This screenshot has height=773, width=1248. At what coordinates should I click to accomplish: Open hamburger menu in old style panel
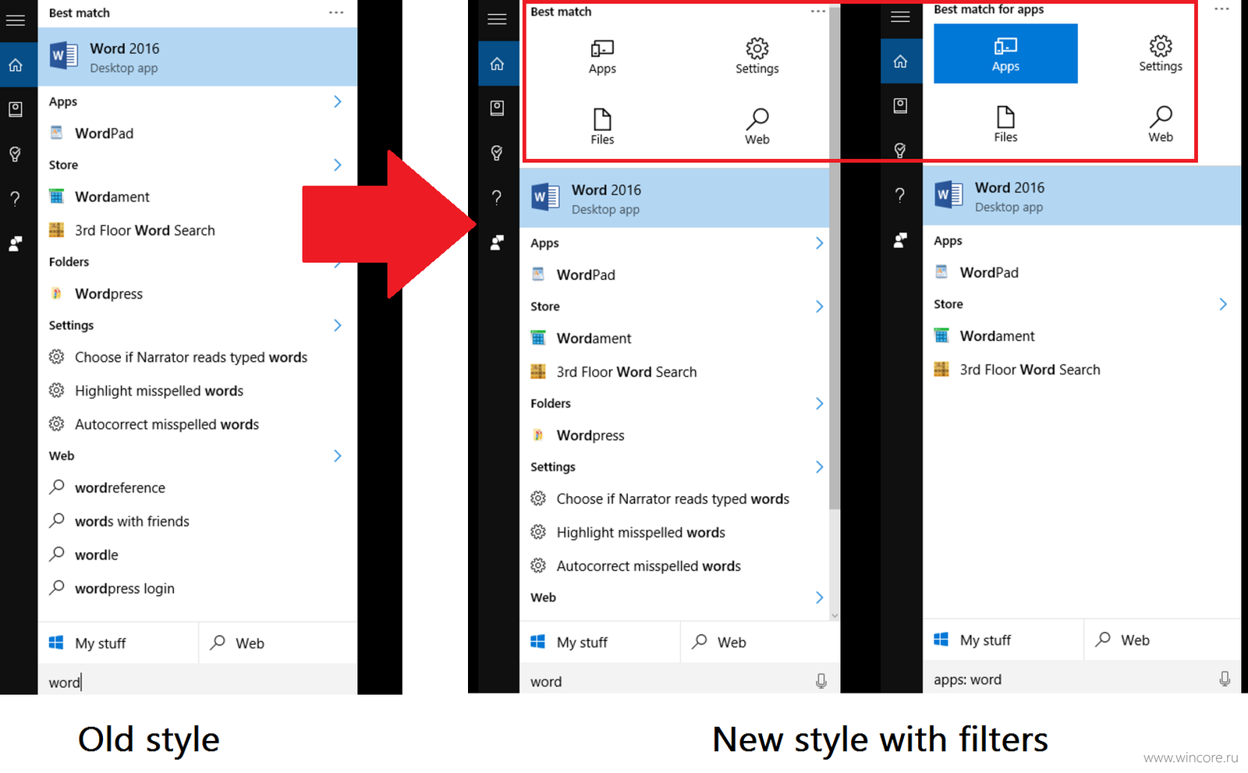[x=16, y=20]
